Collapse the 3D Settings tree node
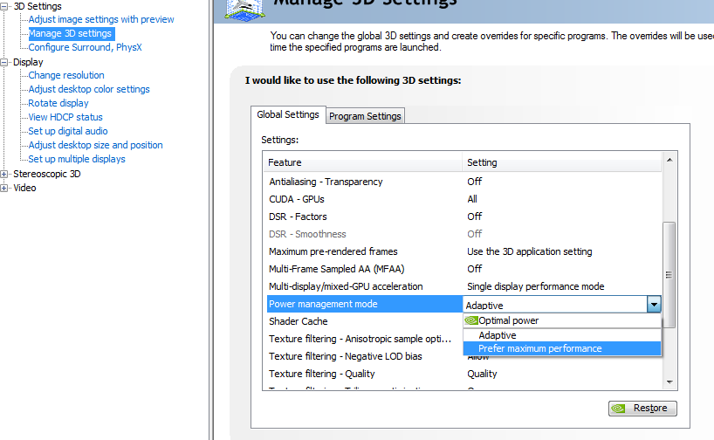 (x=3, y=6)
